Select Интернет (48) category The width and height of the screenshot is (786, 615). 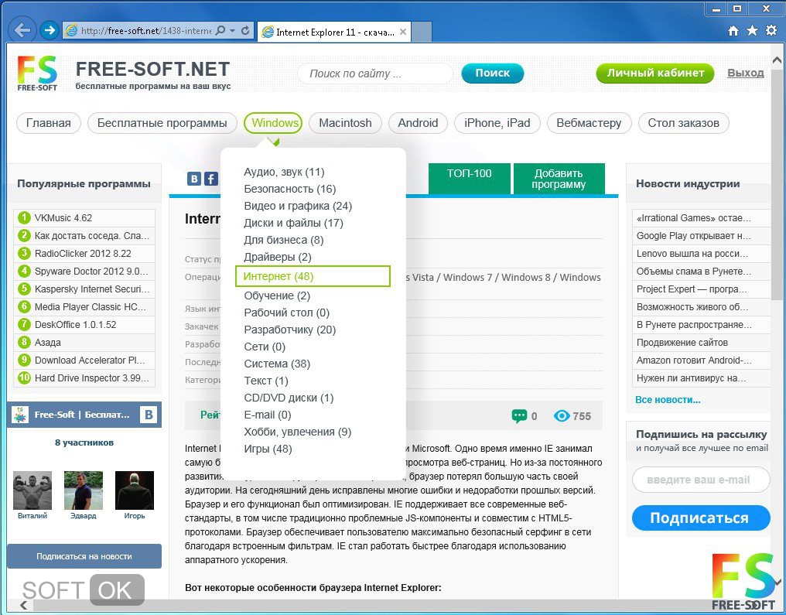[313, 276]
